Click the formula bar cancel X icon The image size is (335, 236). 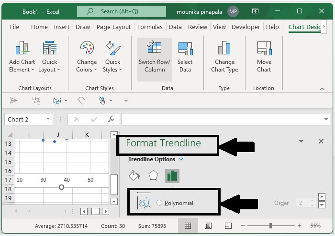[x=77, y=119]
